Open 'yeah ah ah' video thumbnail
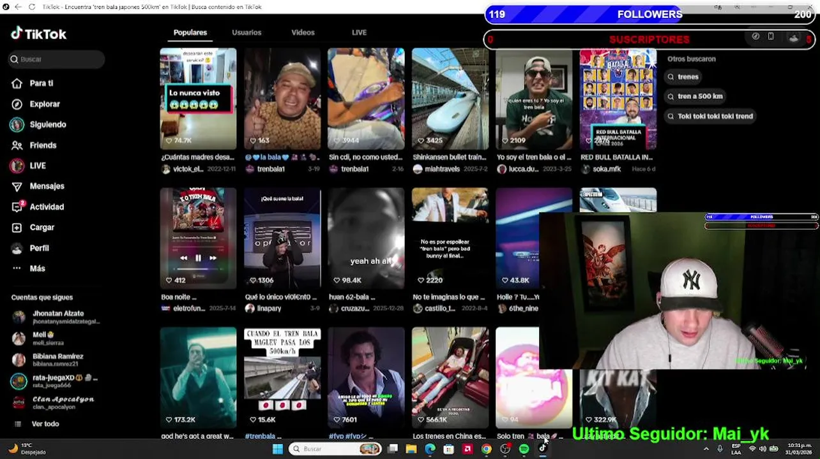This screenshot has height=459, width=820. coord(366,238)
